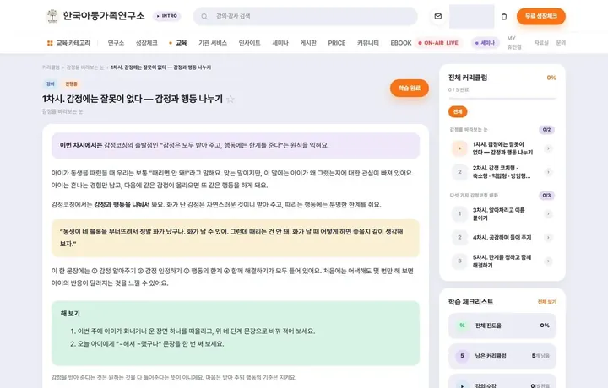The width and height of the screenshot is (608, 388).
Task: Click the 0% value under 전체 커리큘럼
Action: point(551,78)
